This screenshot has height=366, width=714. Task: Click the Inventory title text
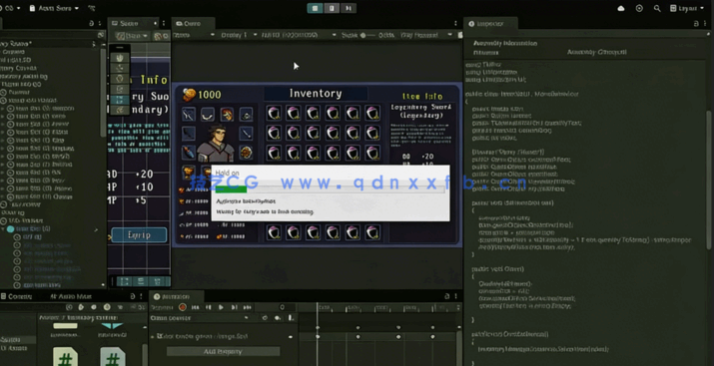316,94
